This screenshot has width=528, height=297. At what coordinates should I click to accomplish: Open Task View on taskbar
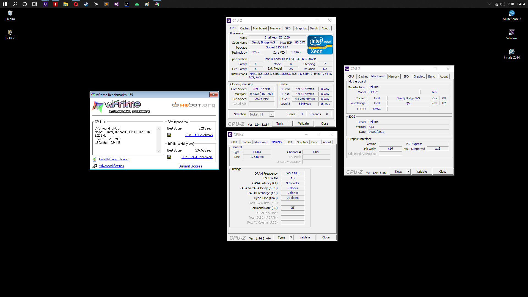[x=35, y=4]
